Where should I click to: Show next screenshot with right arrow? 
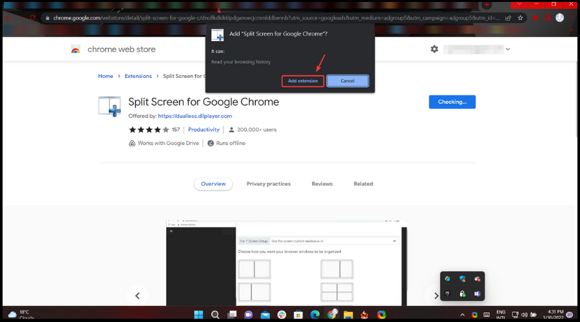(x=436, y=296)
